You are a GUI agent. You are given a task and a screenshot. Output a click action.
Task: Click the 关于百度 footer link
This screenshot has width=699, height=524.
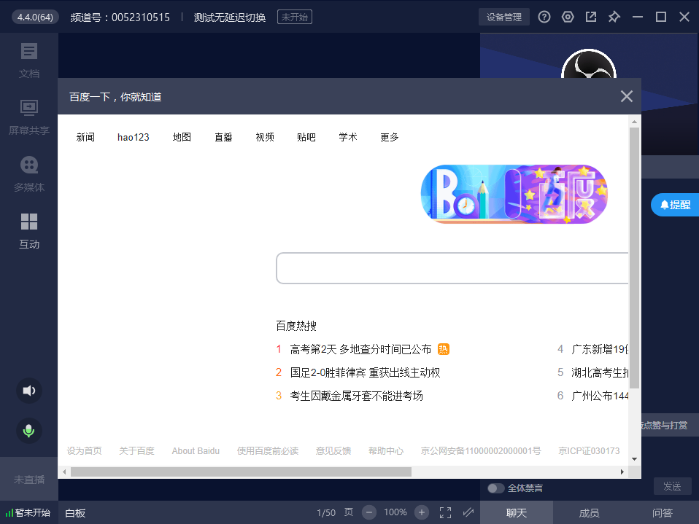pos(136,451)
